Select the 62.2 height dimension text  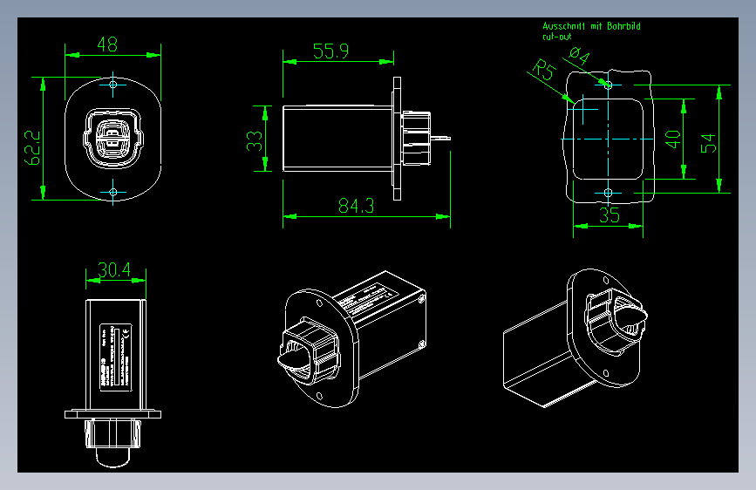click(32, 147)
